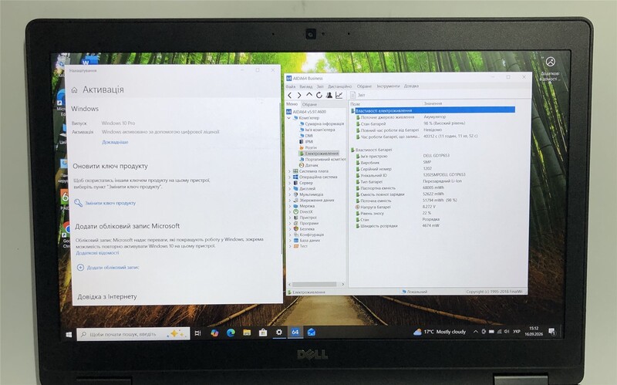The height and width of the screenshot is (385, 617).
Task: Open the AIDA64 graph icon
Action: [x=339, y=95]
